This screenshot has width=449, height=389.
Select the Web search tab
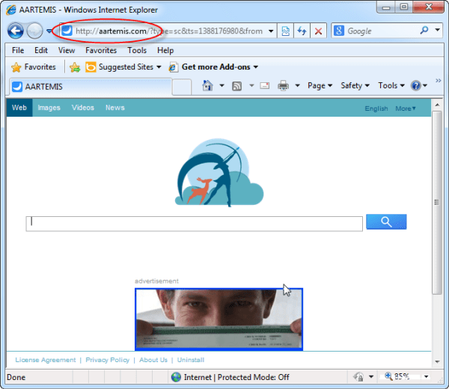19,108
